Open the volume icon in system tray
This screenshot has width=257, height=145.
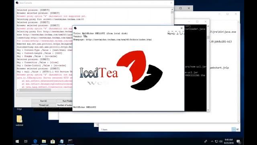tap(221, 141)
